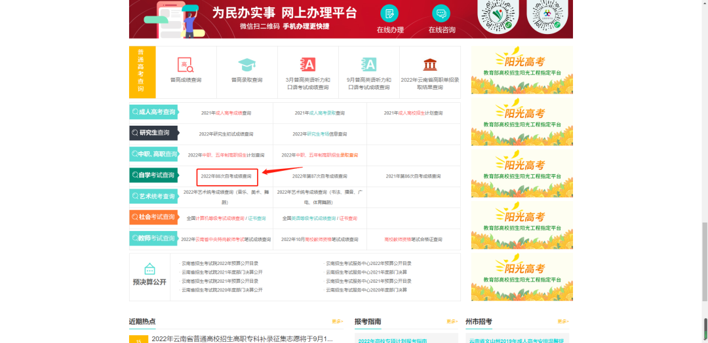Open 2022年88次自考成绩查询 link
The height and width of the screenshot is (343, 708).
[226, 176]
